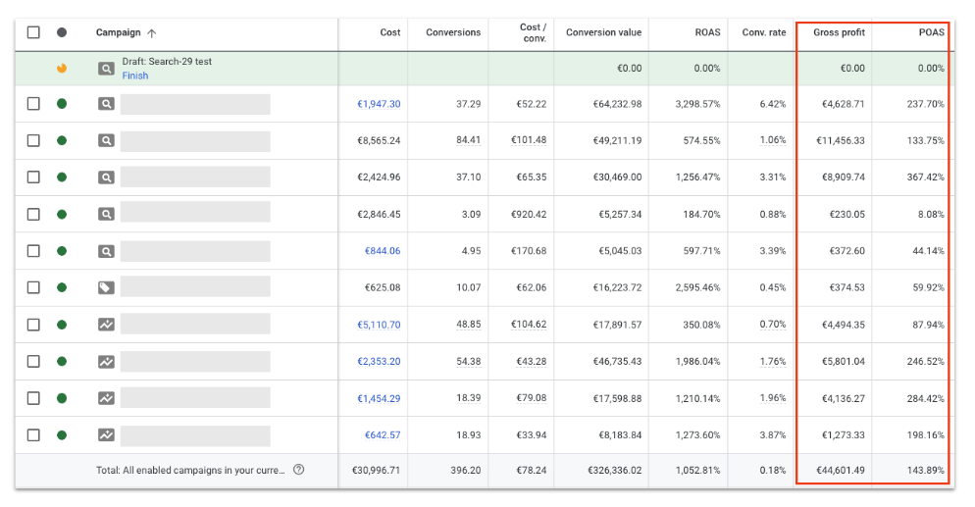Open the green status dot on the €2,846.45 row
Viewport: 975px width, 507px height.
click(62, 214)
